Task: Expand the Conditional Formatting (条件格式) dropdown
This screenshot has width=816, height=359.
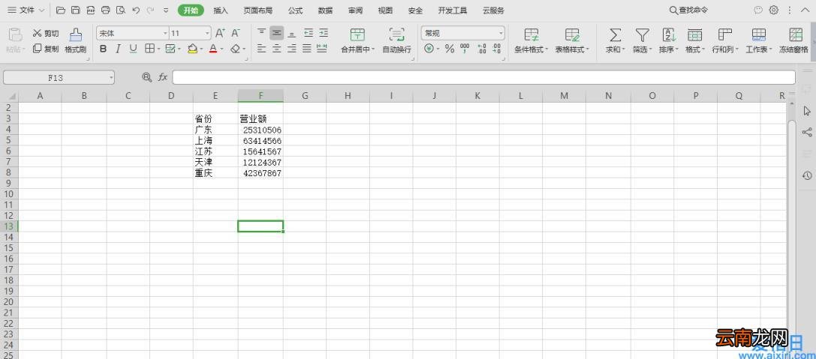Action: click(x=546, y=49)
